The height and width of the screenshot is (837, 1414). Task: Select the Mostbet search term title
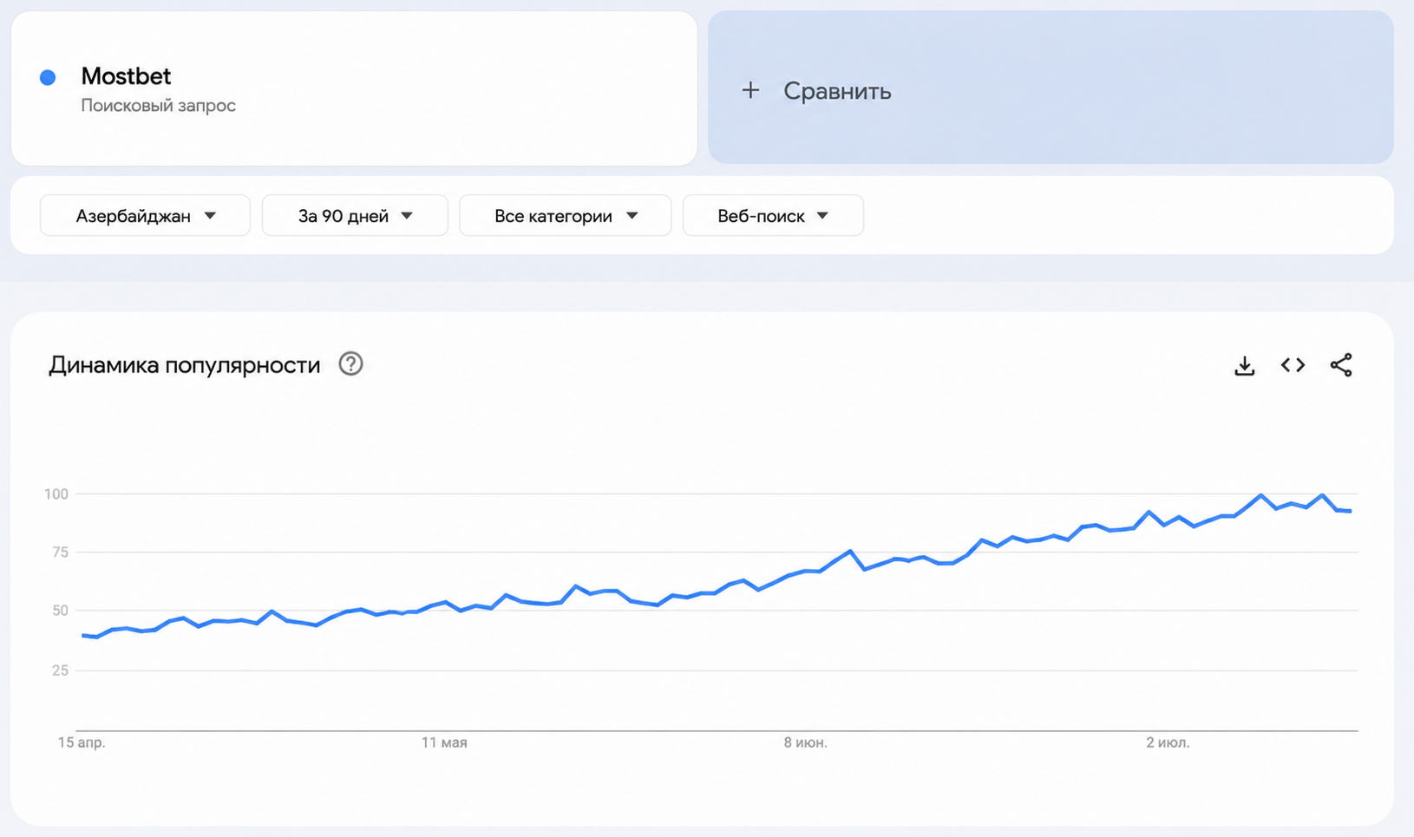[126, 76]
